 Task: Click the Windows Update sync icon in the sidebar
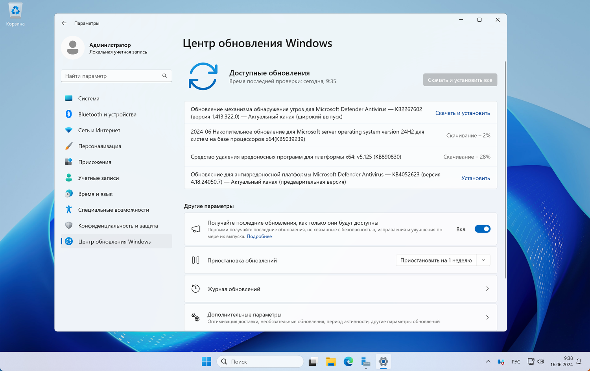tap(69, 242)
